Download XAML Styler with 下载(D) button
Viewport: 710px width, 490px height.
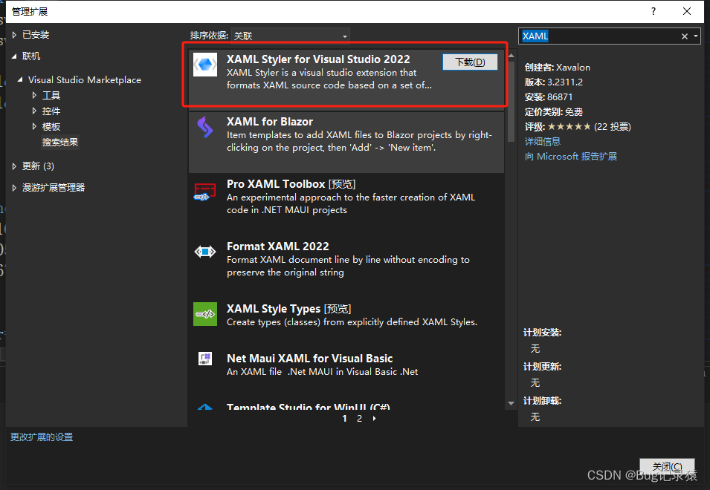[470, 62]
